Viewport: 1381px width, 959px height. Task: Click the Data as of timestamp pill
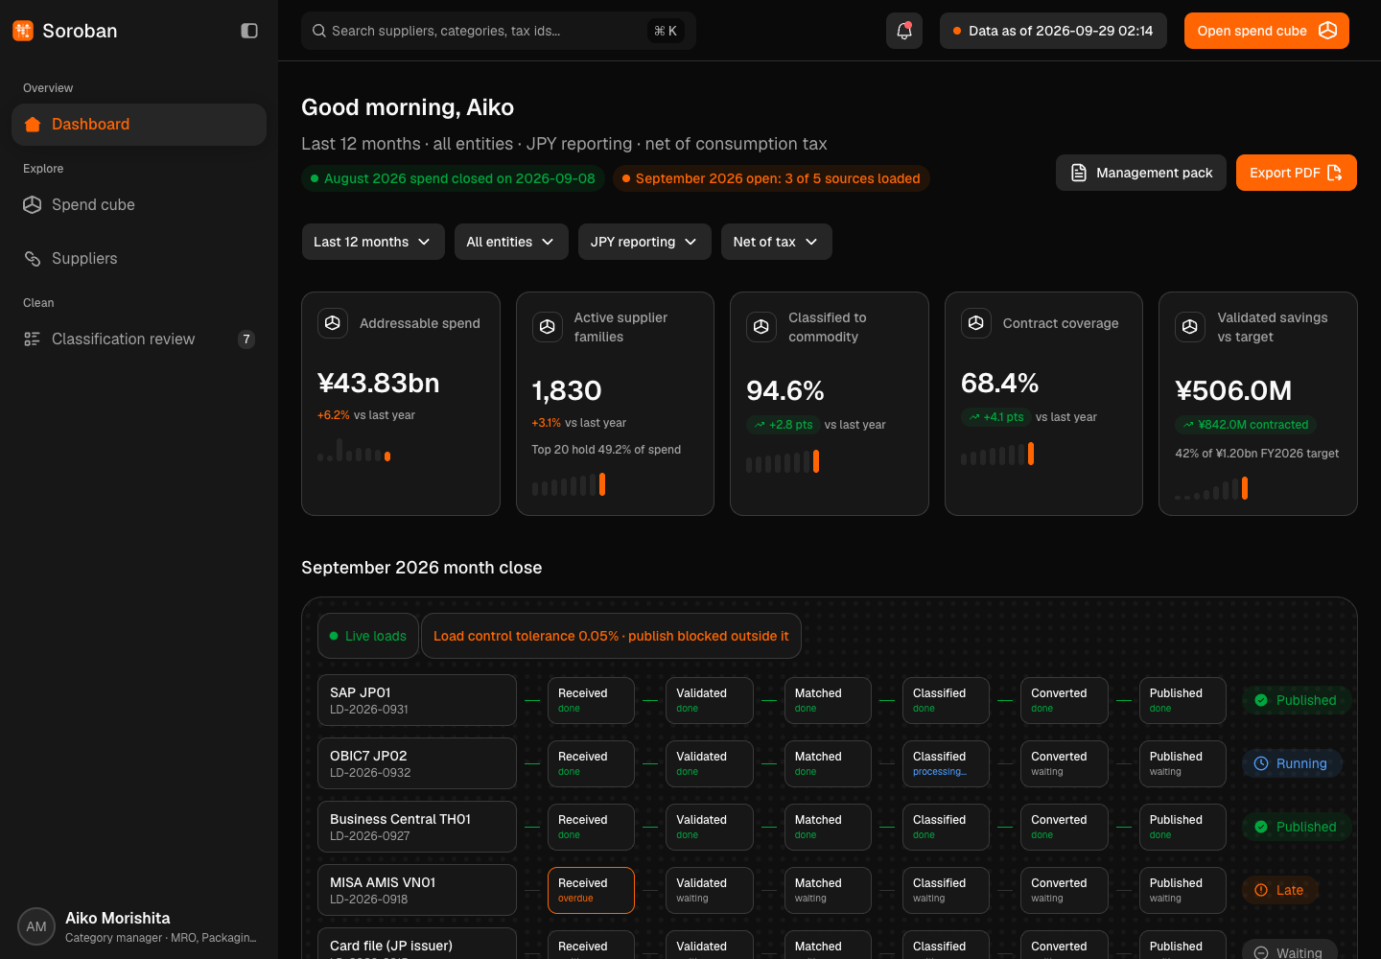(x=1053, y=31)
